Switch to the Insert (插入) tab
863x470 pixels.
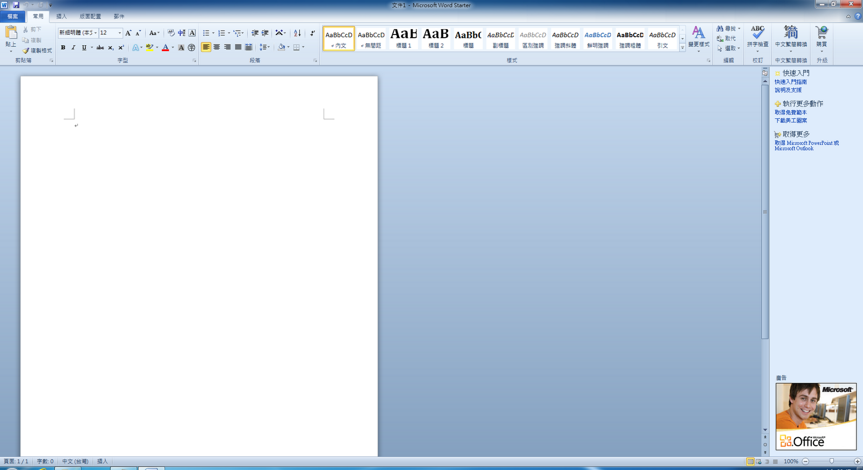click(x=61, y=16)
